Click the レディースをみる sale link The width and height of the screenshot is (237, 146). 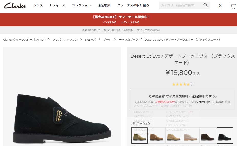tap(130, 22)
